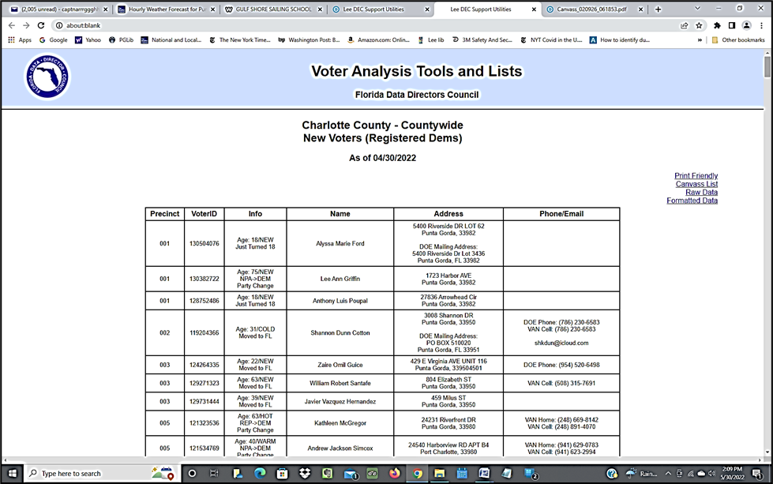Open the Amazon.com bookmark
Screen dimensions: 773x484
[379, 40]
